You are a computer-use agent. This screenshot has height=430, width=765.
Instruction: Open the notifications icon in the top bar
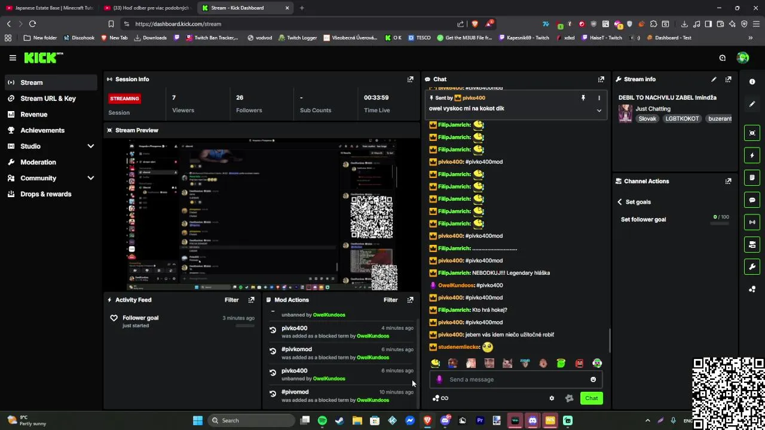(723, 58)
